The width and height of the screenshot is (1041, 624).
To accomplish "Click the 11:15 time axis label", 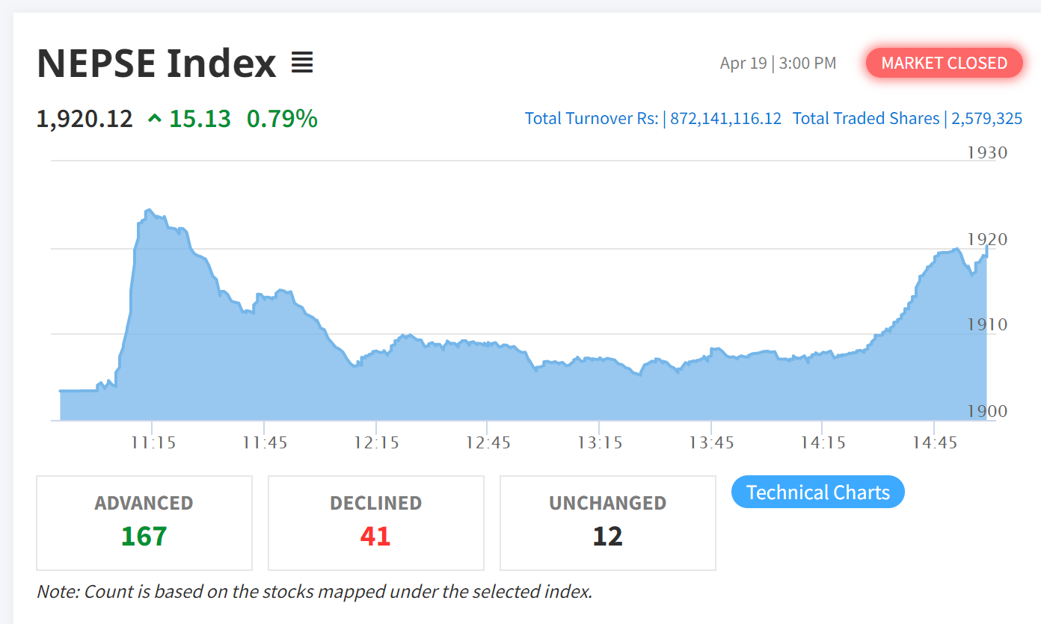I will [153, 442].
